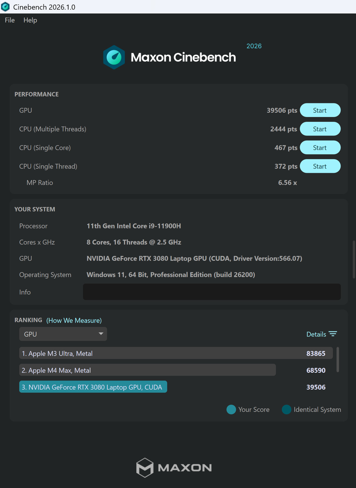Viewport: 356px width, 488px height.
Task: Select the RTX 3080 Laptop GPU ranking row
Action: [x=93, y=387]
